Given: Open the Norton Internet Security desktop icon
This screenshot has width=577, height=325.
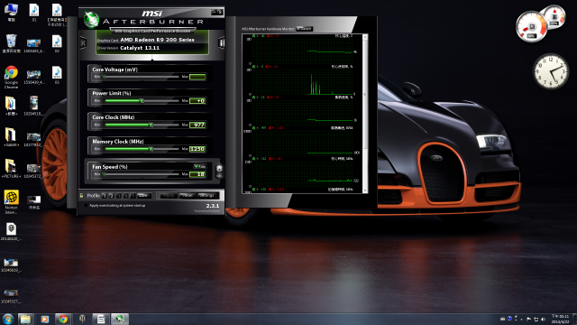Looking at the screenshot, I should pyautogui.click(x=11, y=202).
